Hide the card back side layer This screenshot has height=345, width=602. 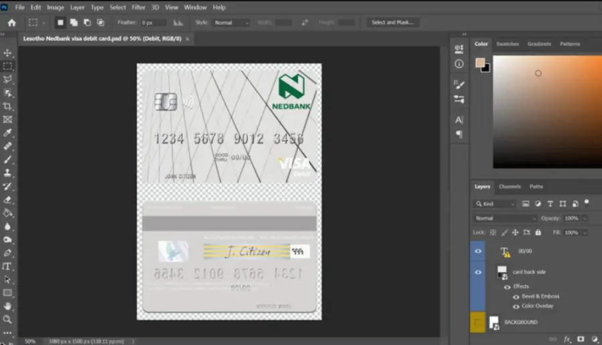pos(478,272)
